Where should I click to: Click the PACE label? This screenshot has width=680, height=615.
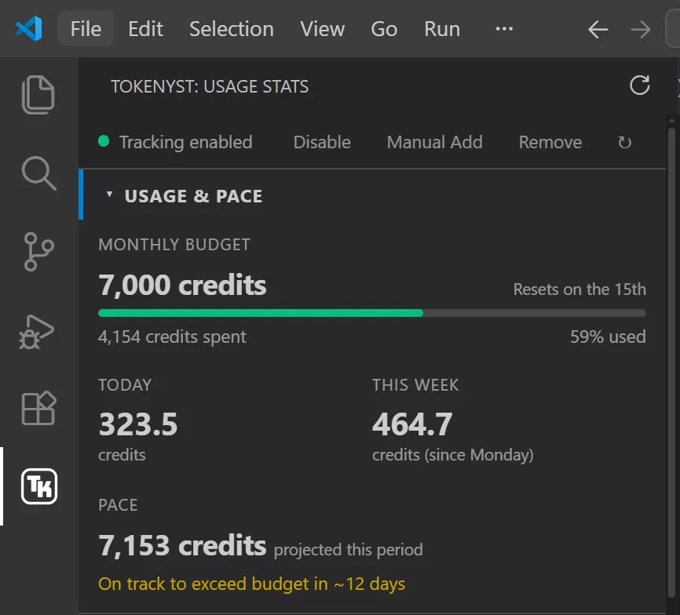[118, 505]
